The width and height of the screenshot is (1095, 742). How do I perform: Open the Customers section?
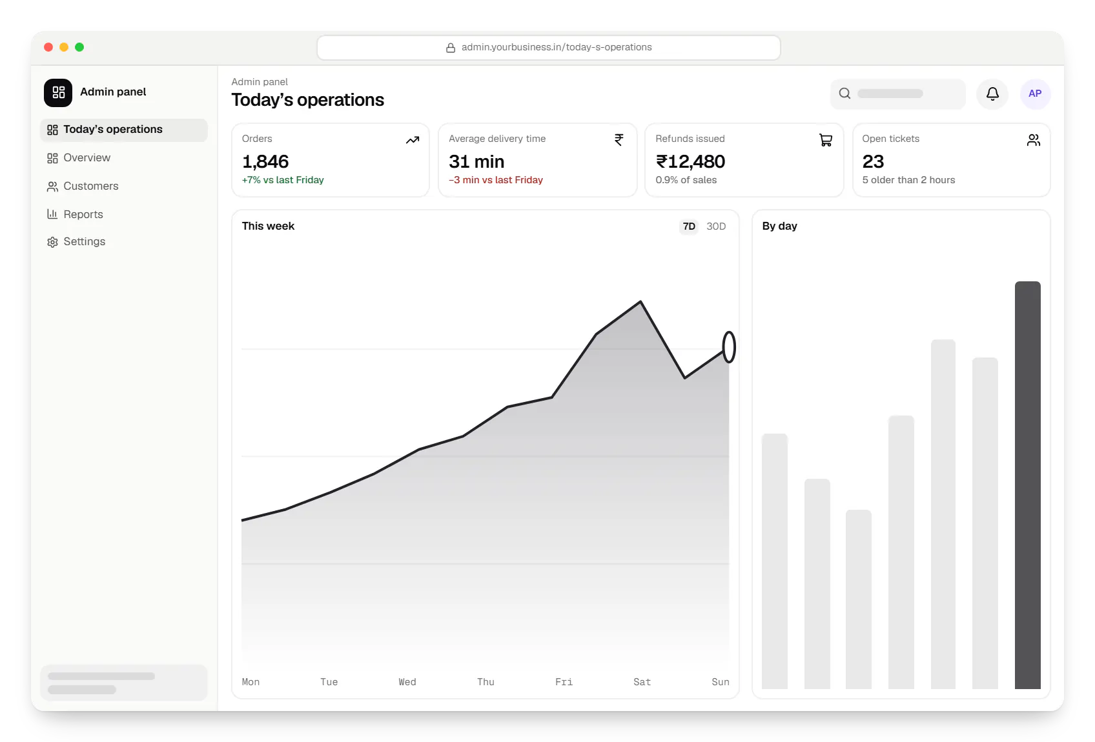point(124,186)
